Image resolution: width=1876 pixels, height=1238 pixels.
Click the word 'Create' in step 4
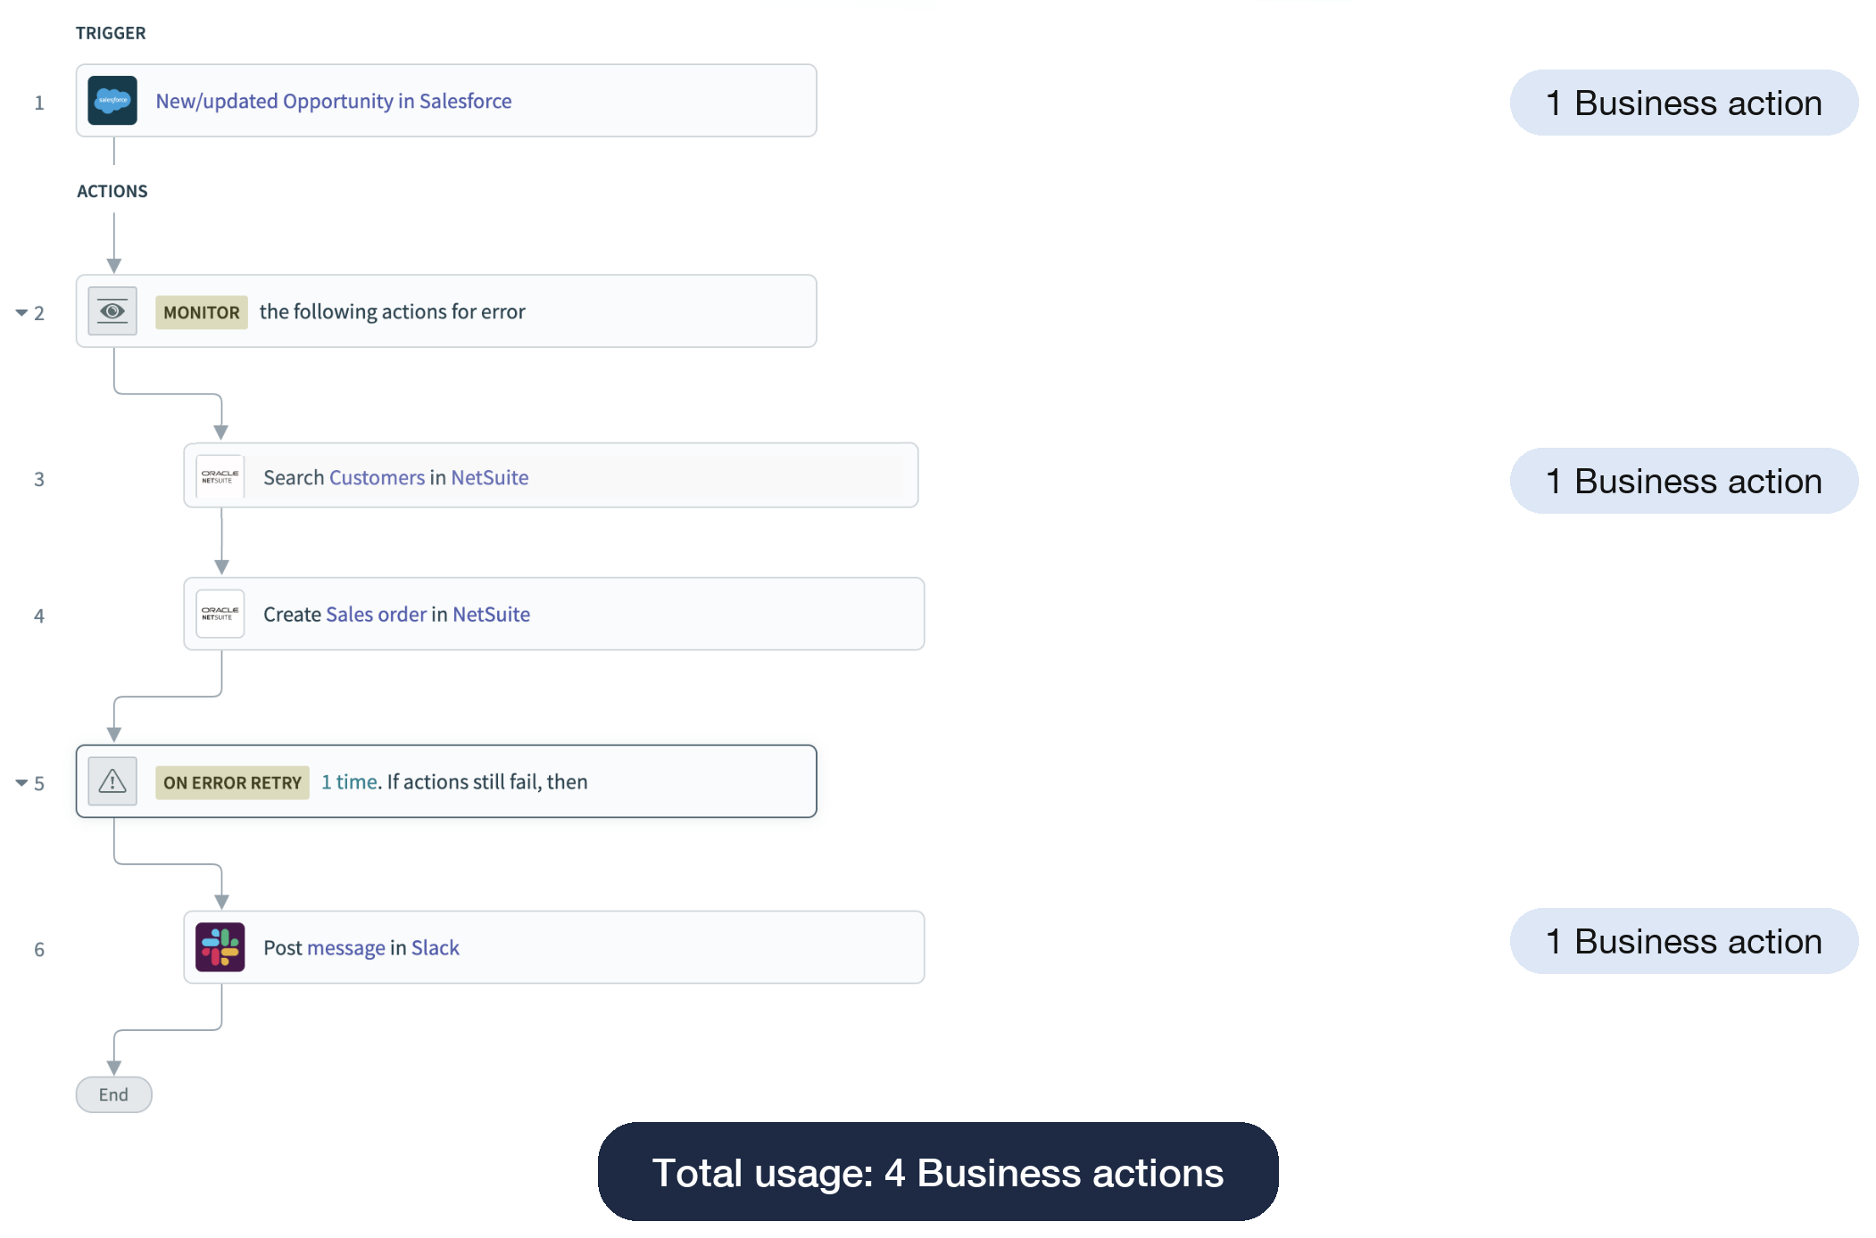coord(292,615)
